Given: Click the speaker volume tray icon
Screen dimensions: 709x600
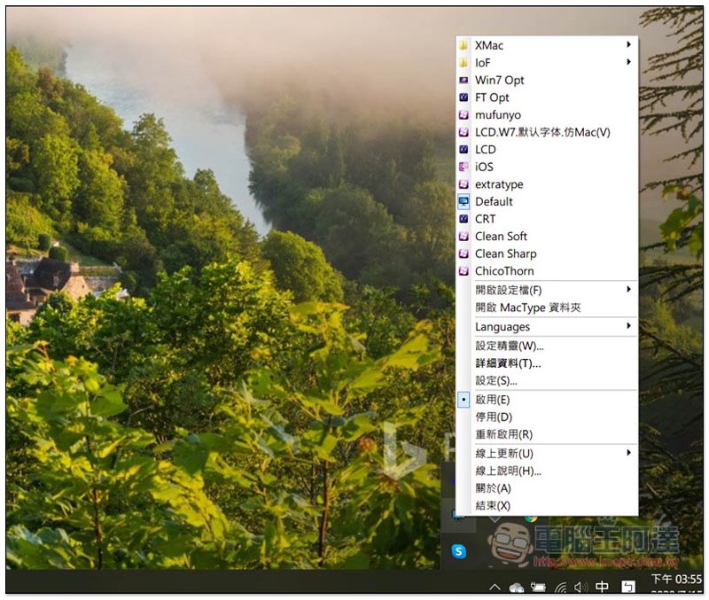Looking at the screenshot, I should (x=580, y=588).
